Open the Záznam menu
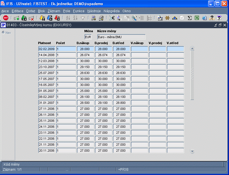Screen dimensions: 229x175 tap(54, 11)
